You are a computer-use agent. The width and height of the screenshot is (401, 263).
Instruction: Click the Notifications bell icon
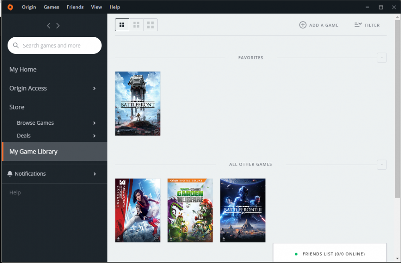click(x=10, y=174)
